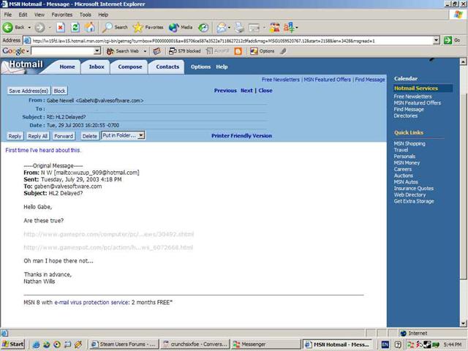Screen dimensions: 468x351
Task: Click the IE Forward arrow icon
Action: 39,28
